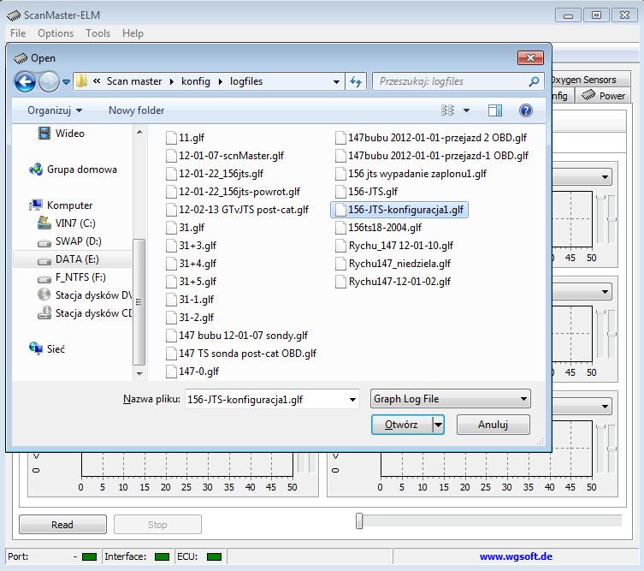Open Tools menu in ScanMaster-ELM
Image resolution: width=644 pixels, height=571 pixels.
(x=97, y=33)
